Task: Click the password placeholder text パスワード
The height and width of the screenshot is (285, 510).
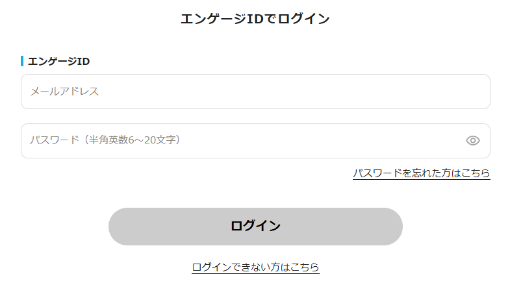Action: click(x=55, y=140)
